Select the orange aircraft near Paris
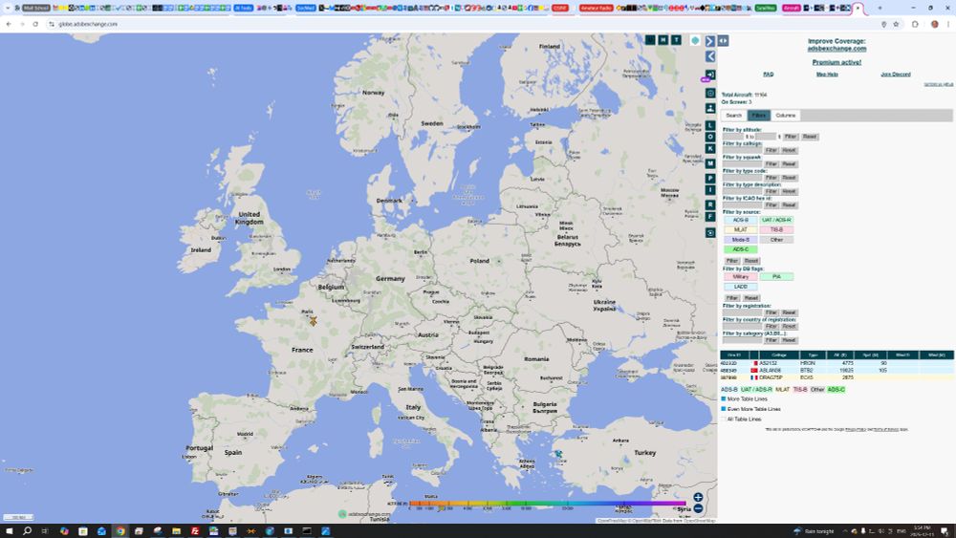This screenshot has height=538, width=956. click(x=313, y=320)
